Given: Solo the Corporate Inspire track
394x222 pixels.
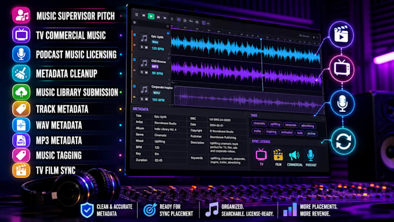Looking at the screenshot, I should click(142, 99).
